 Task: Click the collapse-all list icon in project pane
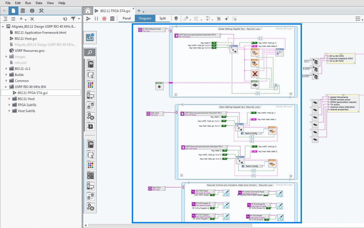pyautogui.click(x=13, y=19)
